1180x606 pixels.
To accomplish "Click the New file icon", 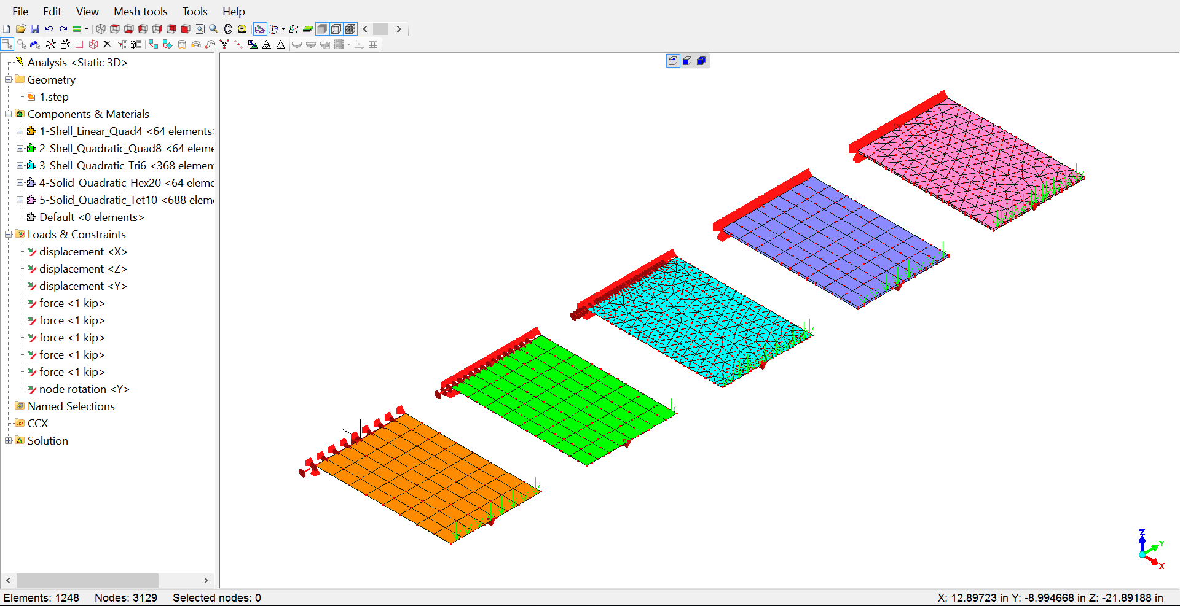I will click(x=6, y=29).
